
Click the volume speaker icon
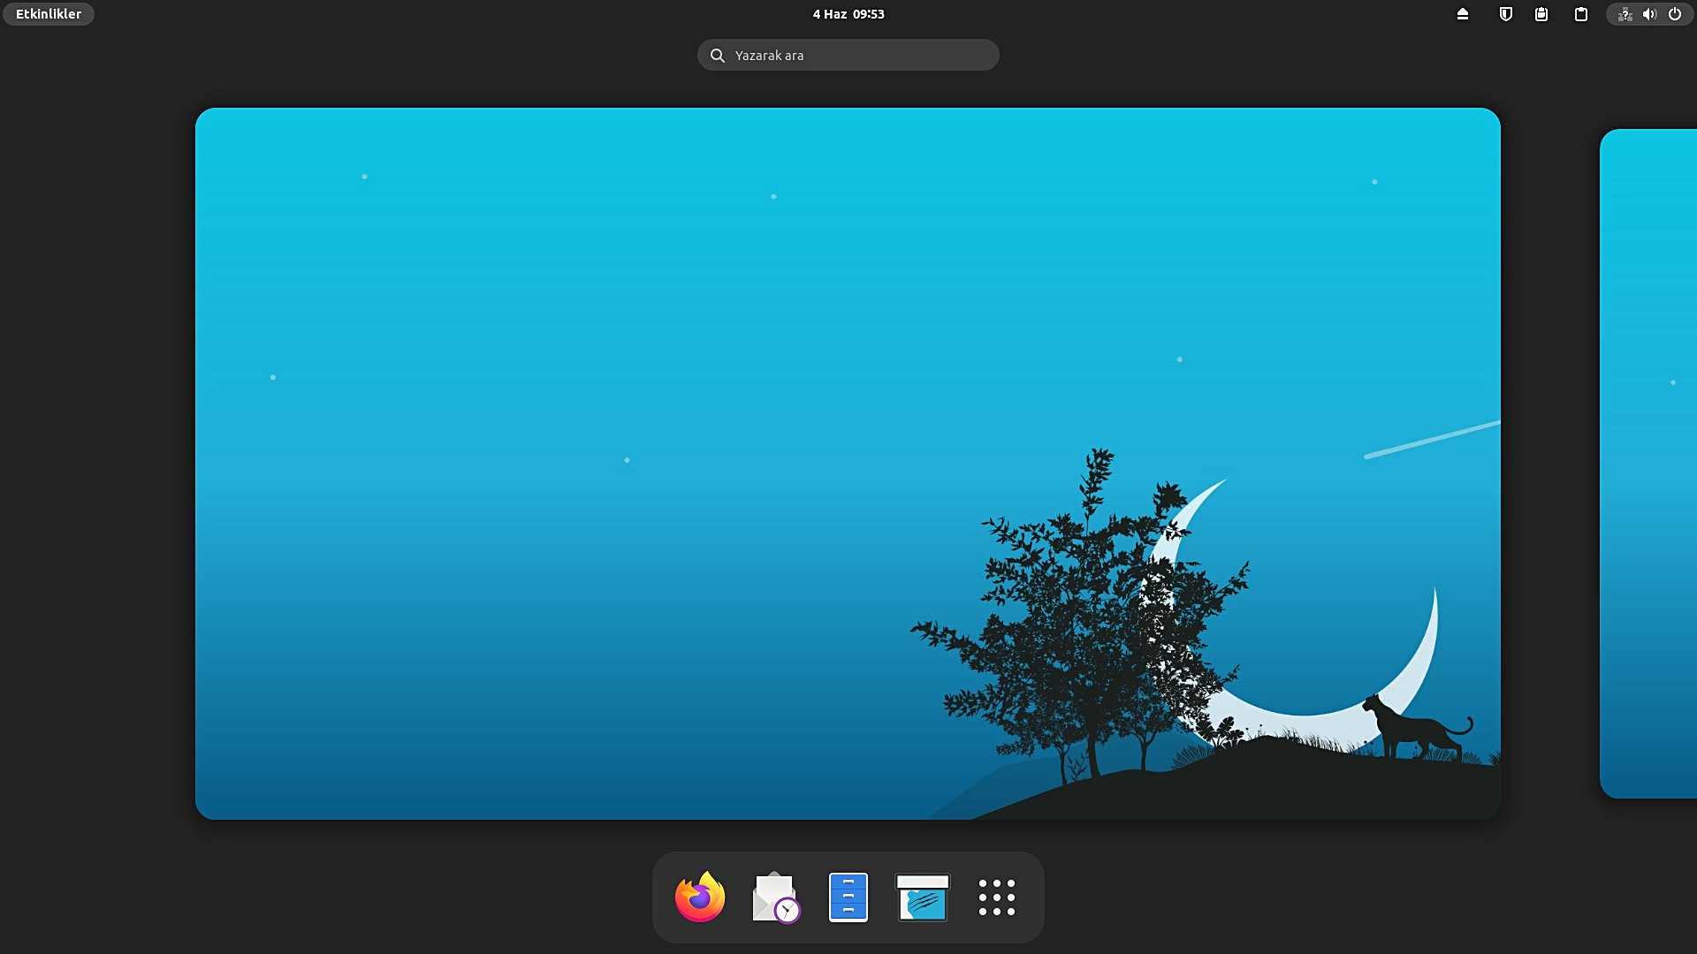tap(1649, 14)
